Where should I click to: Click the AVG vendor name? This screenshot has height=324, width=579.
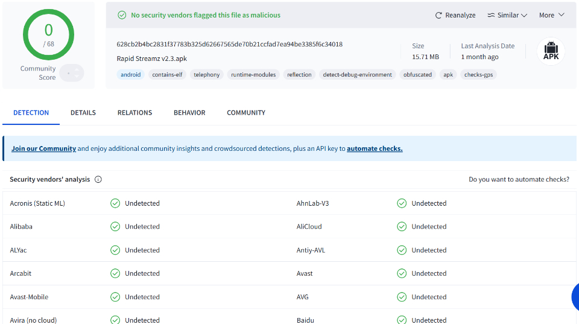pos(302,297)
